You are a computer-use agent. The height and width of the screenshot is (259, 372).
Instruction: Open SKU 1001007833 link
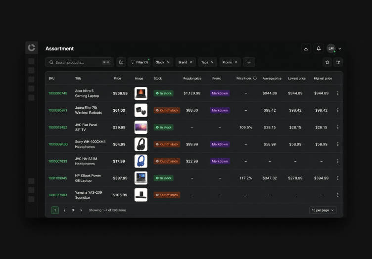tap(58, 161)
